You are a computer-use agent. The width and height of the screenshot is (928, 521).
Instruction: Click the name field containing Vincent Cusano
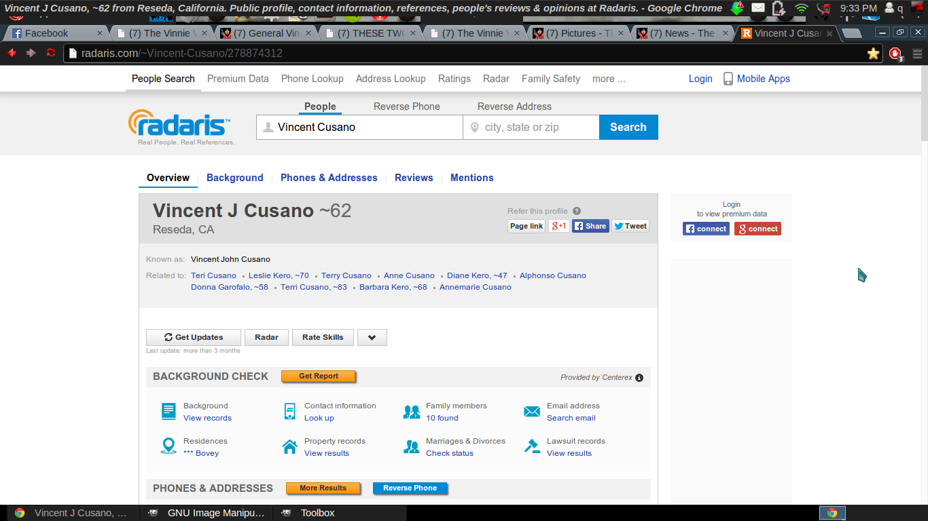[x=359, y=128]
